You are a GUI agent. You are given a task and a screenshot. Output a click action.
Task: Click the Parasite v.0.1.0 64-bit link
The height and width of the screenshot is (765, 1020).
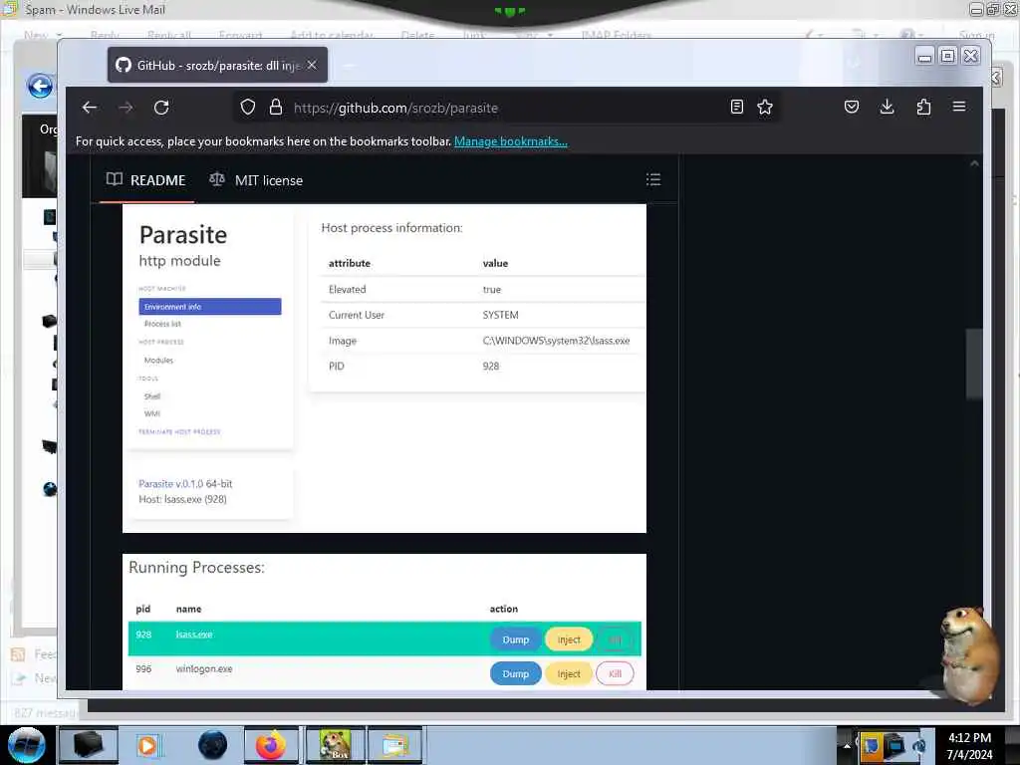pyautogui.click(x=185, y=484)
